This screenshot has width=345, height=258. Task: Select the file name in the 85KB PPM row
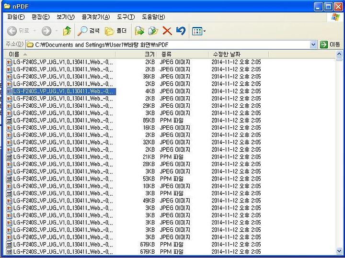point(63,121)
